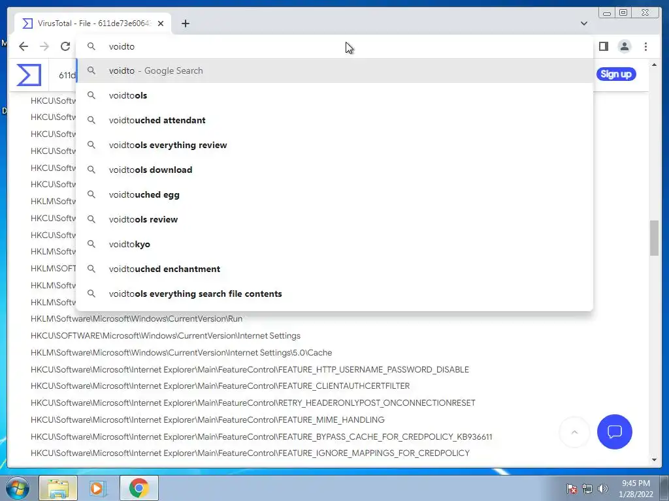Click the forward navigation arrow
669x501 pixels.
pos(44,46)
